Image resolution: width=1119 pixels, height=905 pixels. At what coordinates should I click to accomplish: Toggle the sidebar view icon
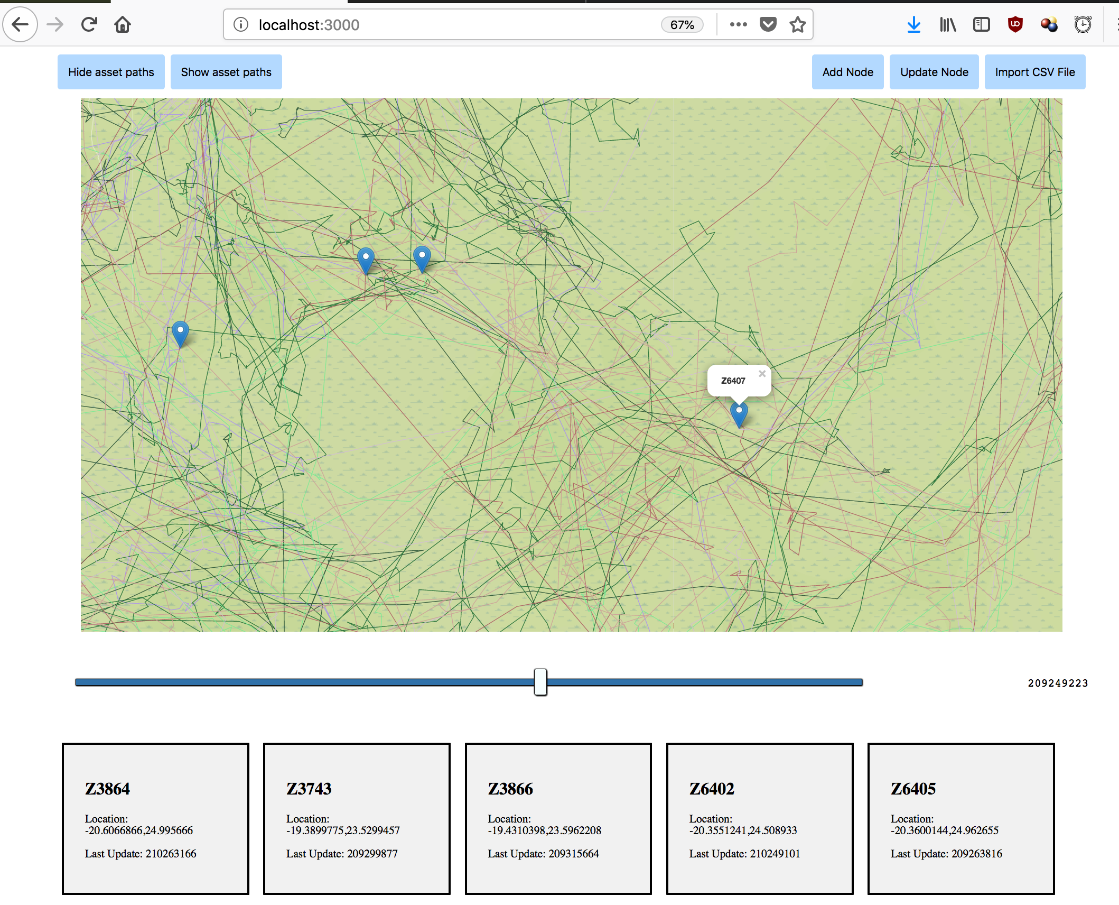[981, 24]
